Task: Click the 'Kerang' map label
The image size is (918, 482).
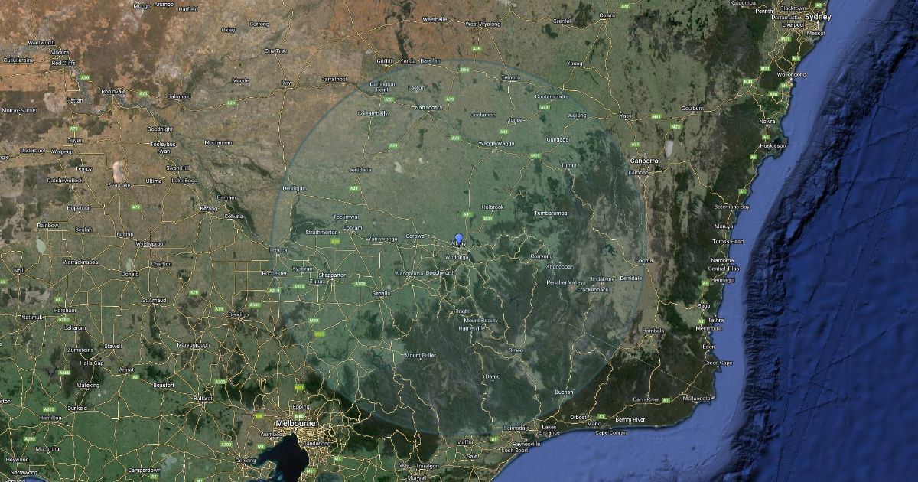Action: click(208, 208)
